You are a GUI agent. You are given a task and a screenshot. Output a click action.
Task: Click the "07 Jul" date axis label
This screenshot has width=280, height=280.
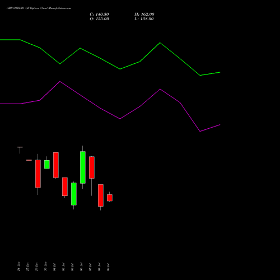point(90,267)
